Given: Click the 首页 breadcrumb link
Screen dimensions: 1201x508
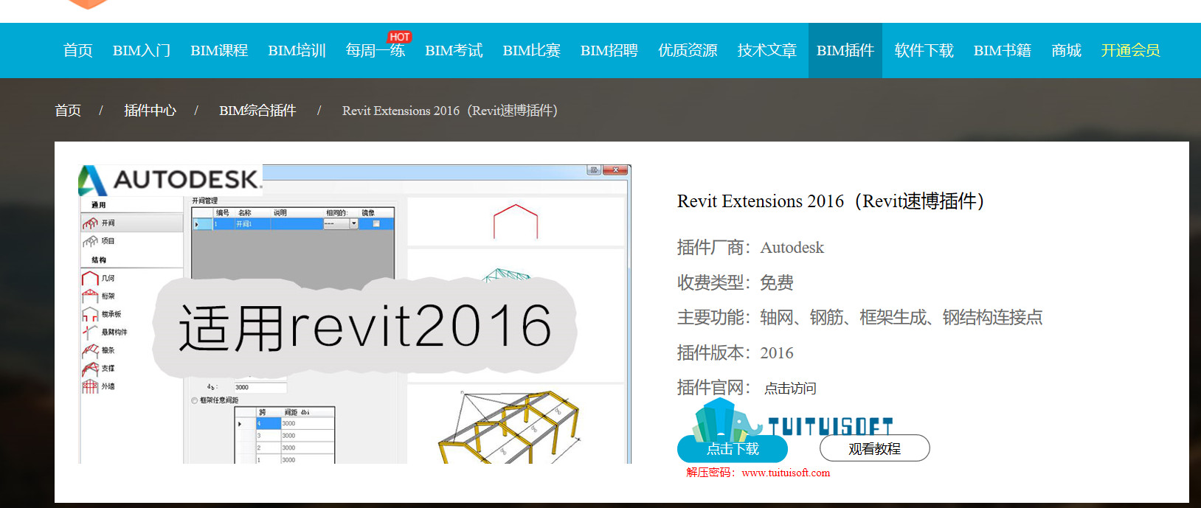Looking at the screenshot, I should click(68, 111).
